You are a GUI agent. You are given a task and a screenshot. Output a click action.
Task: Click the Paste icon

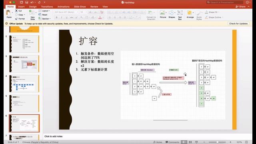pyautogui.click(x=8, y=12)
